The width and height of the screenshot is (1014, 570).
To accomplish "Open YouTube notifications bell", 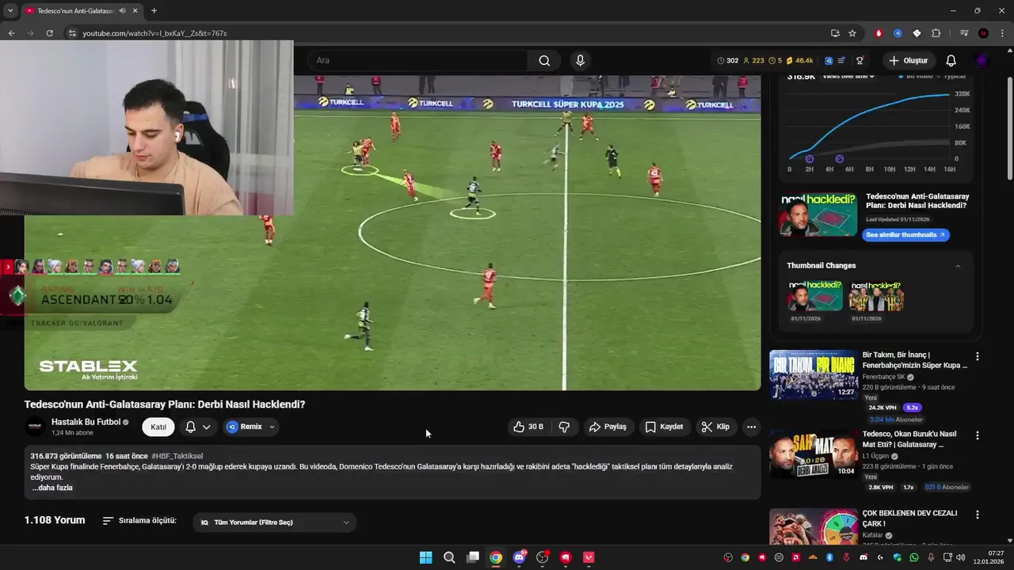I will tap(951, 61).
